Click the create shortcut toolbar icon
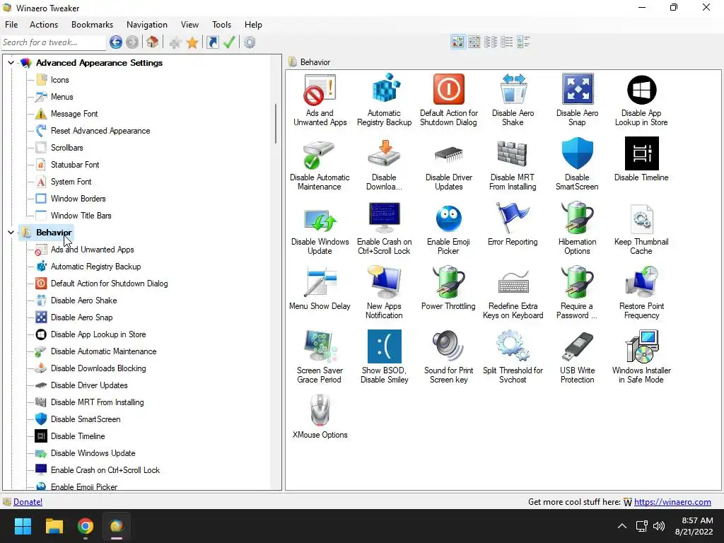 212,42
